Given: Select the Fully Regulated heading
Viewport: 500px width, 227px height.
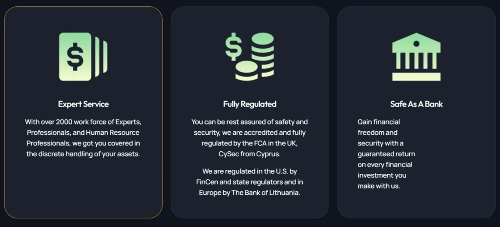Looking at the screenshot, I should pyautogui.click(x=250, y=104).
